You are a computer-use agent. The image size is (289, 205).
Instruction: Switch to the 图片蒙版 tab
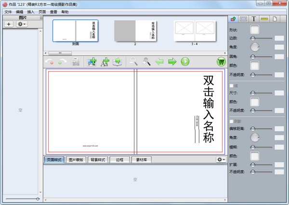(76, 160)
